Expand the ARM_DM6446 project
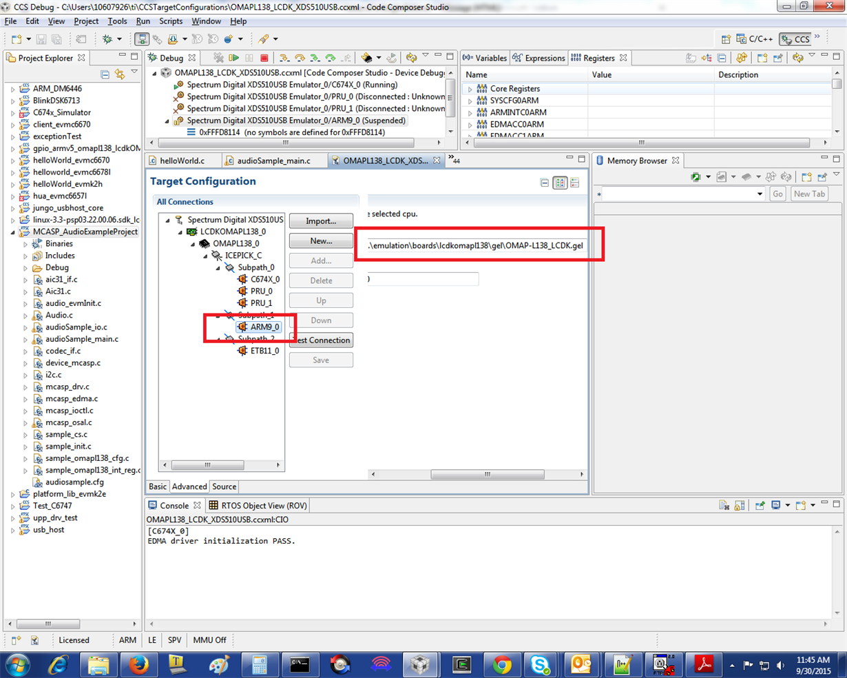Screen dimensions: 847x678 tap(12, 89)
